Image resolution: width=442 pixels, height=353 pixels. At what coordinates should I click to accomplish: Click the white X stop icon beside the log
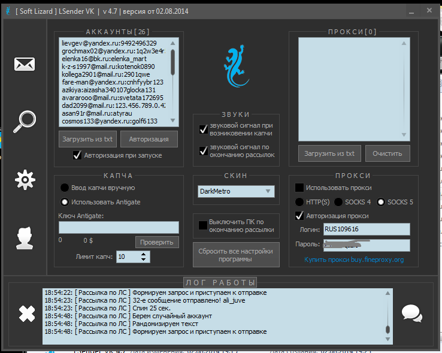pos(27,313)
